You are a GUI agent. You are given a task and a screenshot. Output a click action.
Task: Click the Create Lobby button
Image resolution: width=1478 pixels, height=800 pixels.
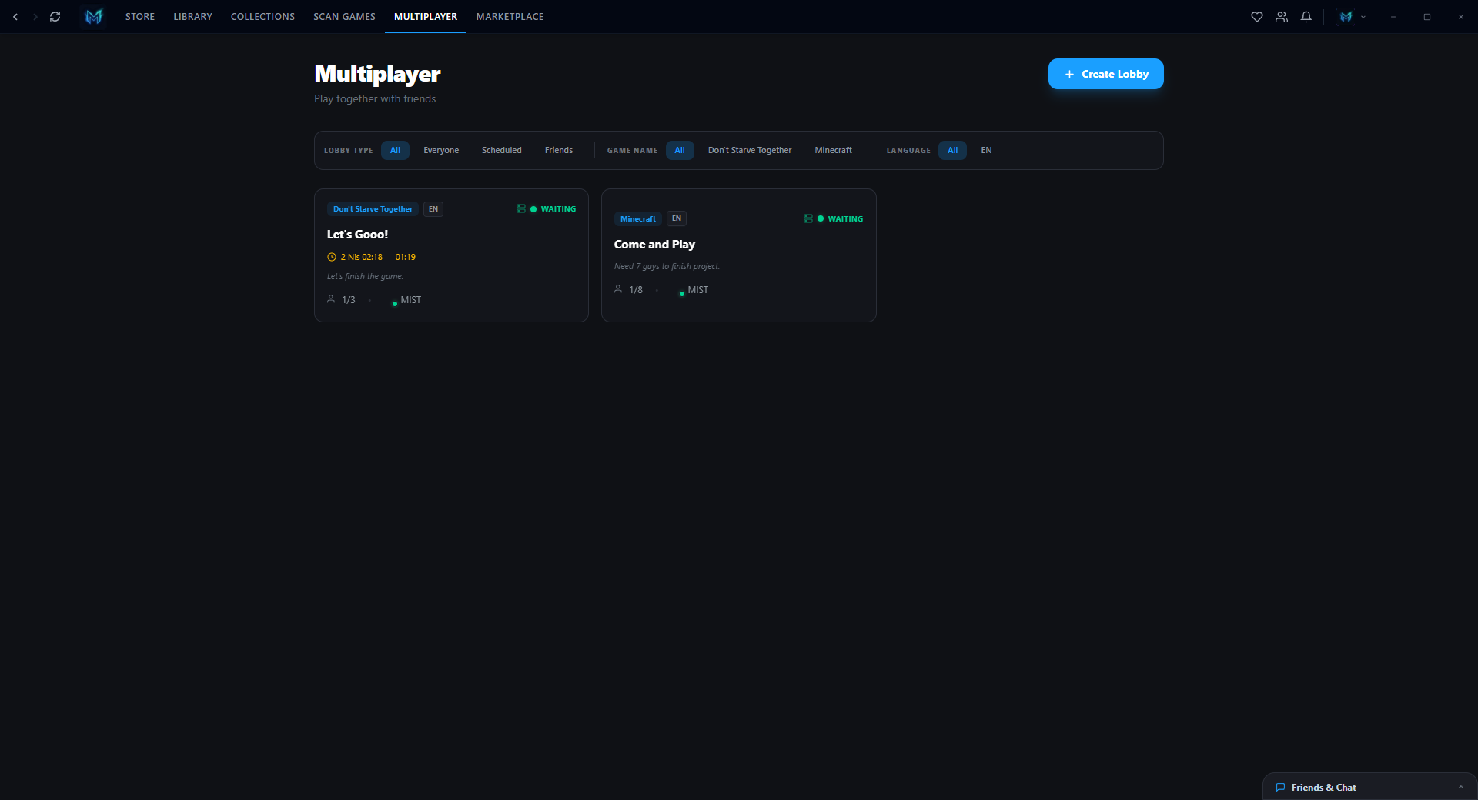[x=1105, y=74]
